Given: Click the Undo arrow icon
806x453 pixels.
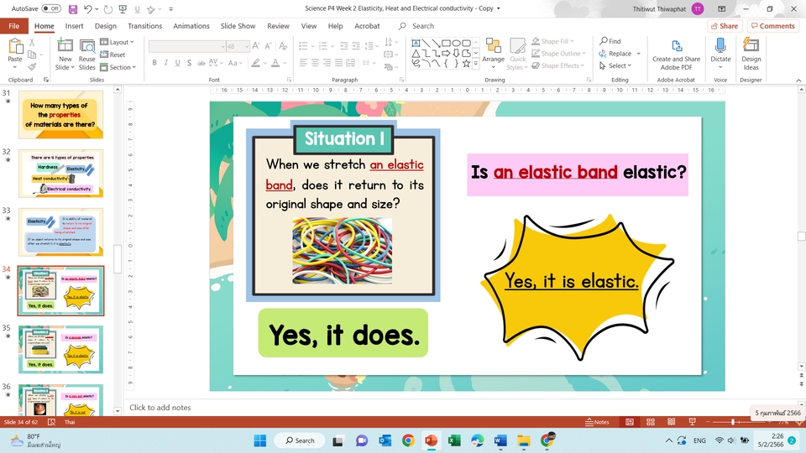Looking at the screenshot, I should click(x=88, y=8).
